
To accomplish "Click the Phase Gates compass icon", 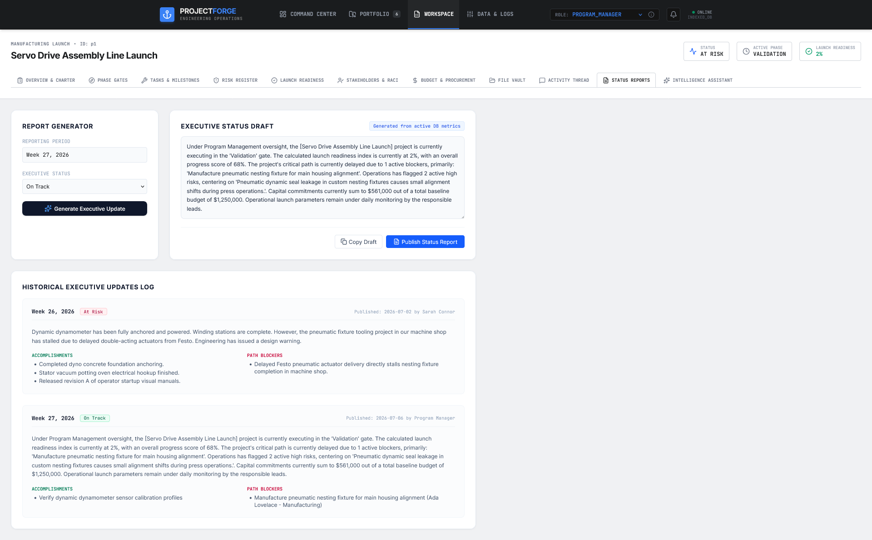I will (92, 80).
